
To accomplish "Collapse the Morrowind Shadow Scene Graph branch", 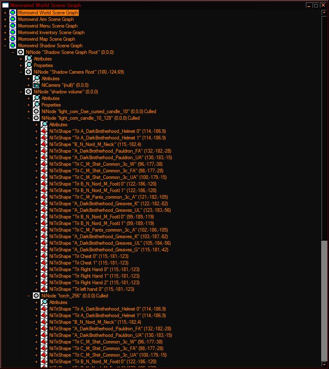I will tap(5, 46).
